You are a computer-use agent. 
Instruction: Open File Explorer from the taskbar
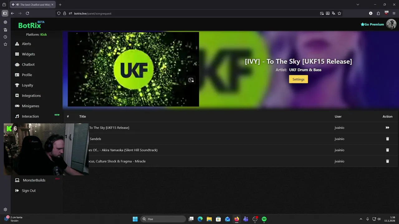(x=209, y=219)
